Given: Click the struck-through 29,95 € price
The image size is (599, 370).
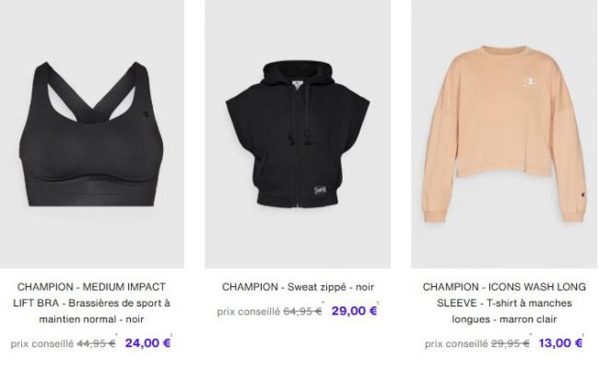Looking at the screenshot, I should click(x=510, y=343).
